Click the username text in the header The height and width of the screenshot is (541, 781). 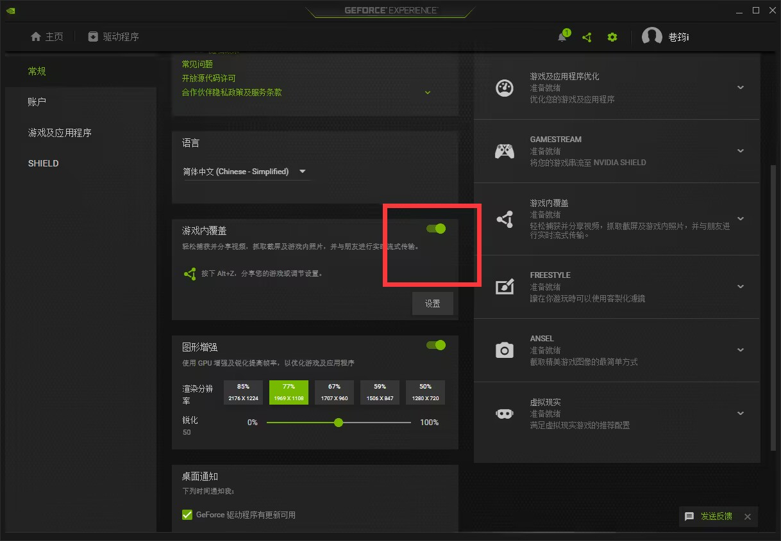coord(678,37)
